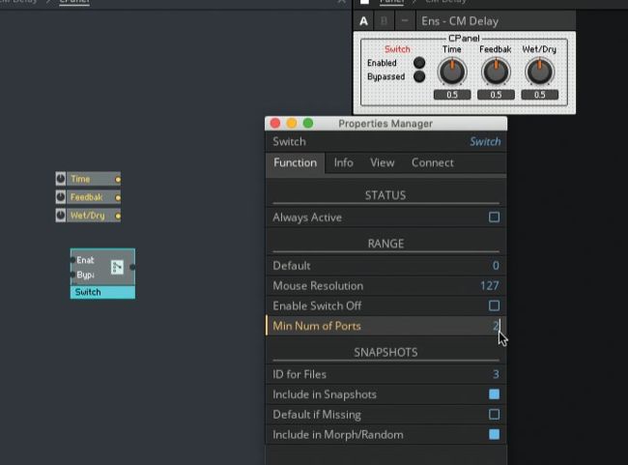Click the Feedbak knob on the panel
Image resolution: width=628 pixels, height=465 pixels.
tap(496, 72)
